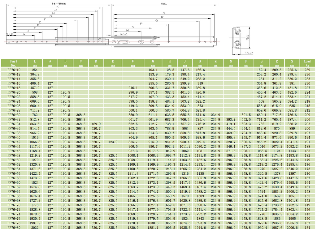Screen dimensions: 317x230
Task: Click the 19.2 width dimension label
Action: pos(248,53)
